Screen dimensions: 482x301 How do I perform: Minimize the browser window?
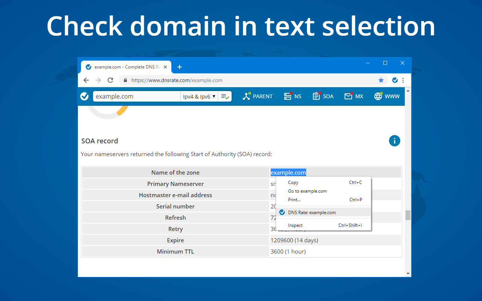click(x=368, y=63)
